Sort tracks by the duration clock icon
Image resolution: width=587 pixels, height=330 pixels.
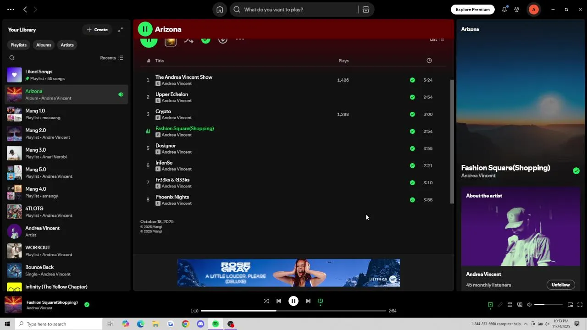click(x=429, y=60)
